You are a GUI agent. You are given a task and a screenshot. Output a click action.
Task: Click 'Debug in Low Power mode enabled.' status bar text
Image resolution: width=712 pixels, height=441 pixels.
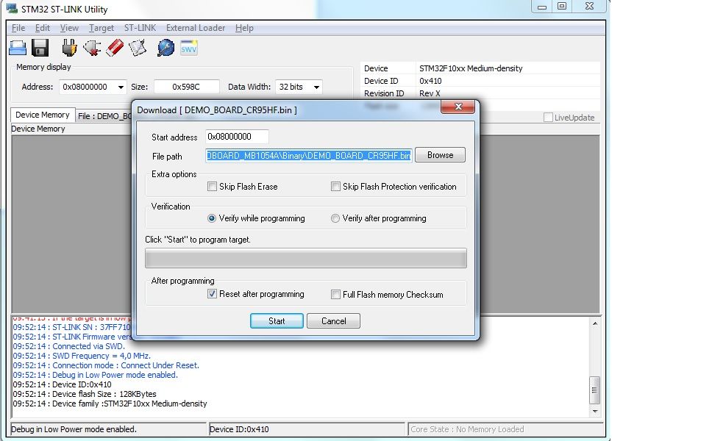coord(74,429)
